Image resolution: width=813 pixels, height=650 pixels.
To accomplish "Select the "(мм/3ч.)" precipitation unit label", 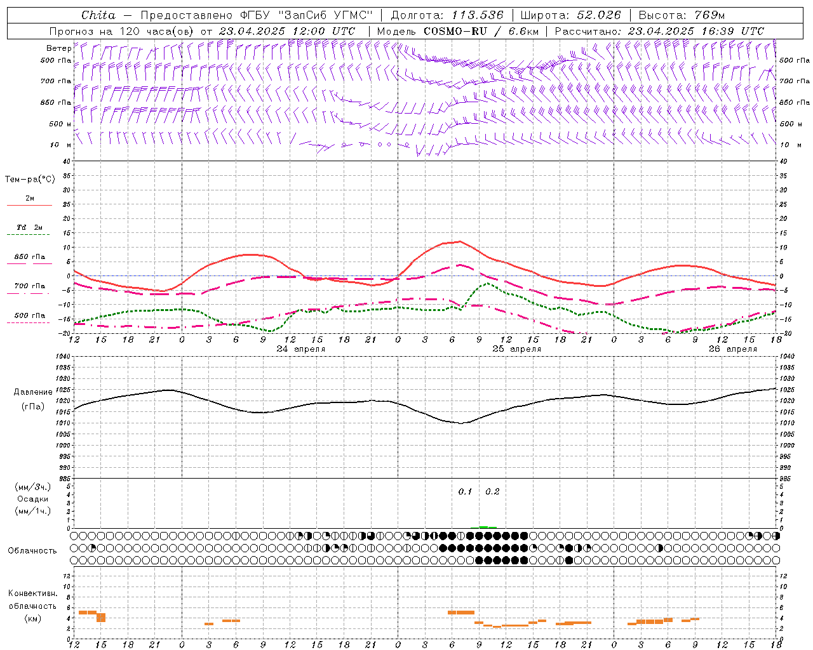I will click(33, 487).
